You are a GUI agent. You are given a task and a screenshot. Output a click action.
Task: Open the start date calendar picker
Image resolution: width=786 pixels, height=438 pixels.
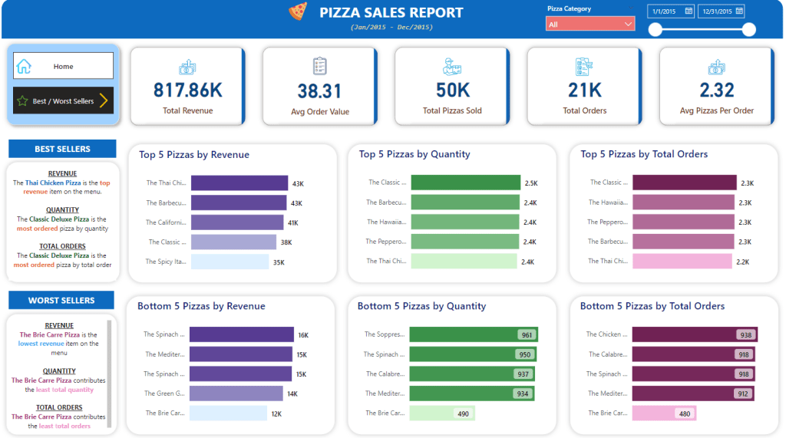(x=689, y=11)
